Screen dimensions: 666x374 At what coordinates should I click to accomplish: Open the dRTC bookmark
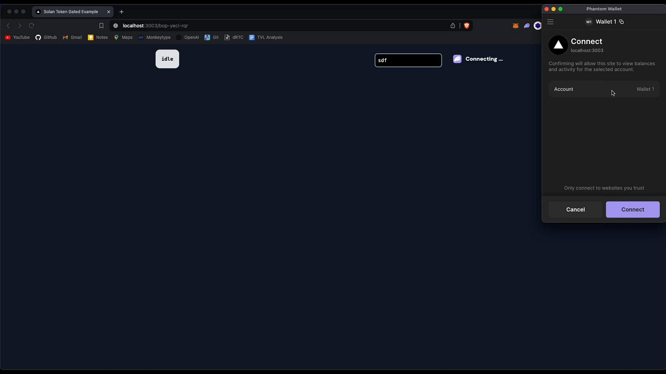(x=234, y=37)
